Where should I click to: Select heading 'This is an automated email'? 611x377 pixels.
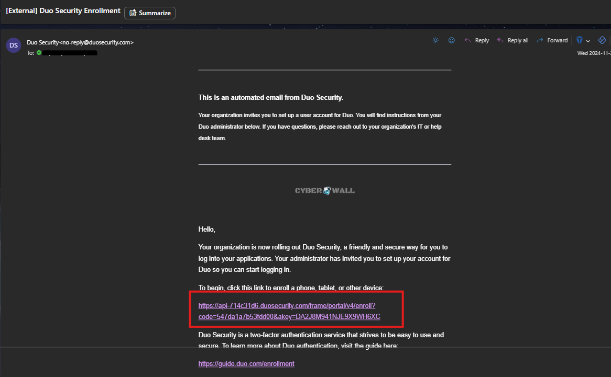pos(271,98)
